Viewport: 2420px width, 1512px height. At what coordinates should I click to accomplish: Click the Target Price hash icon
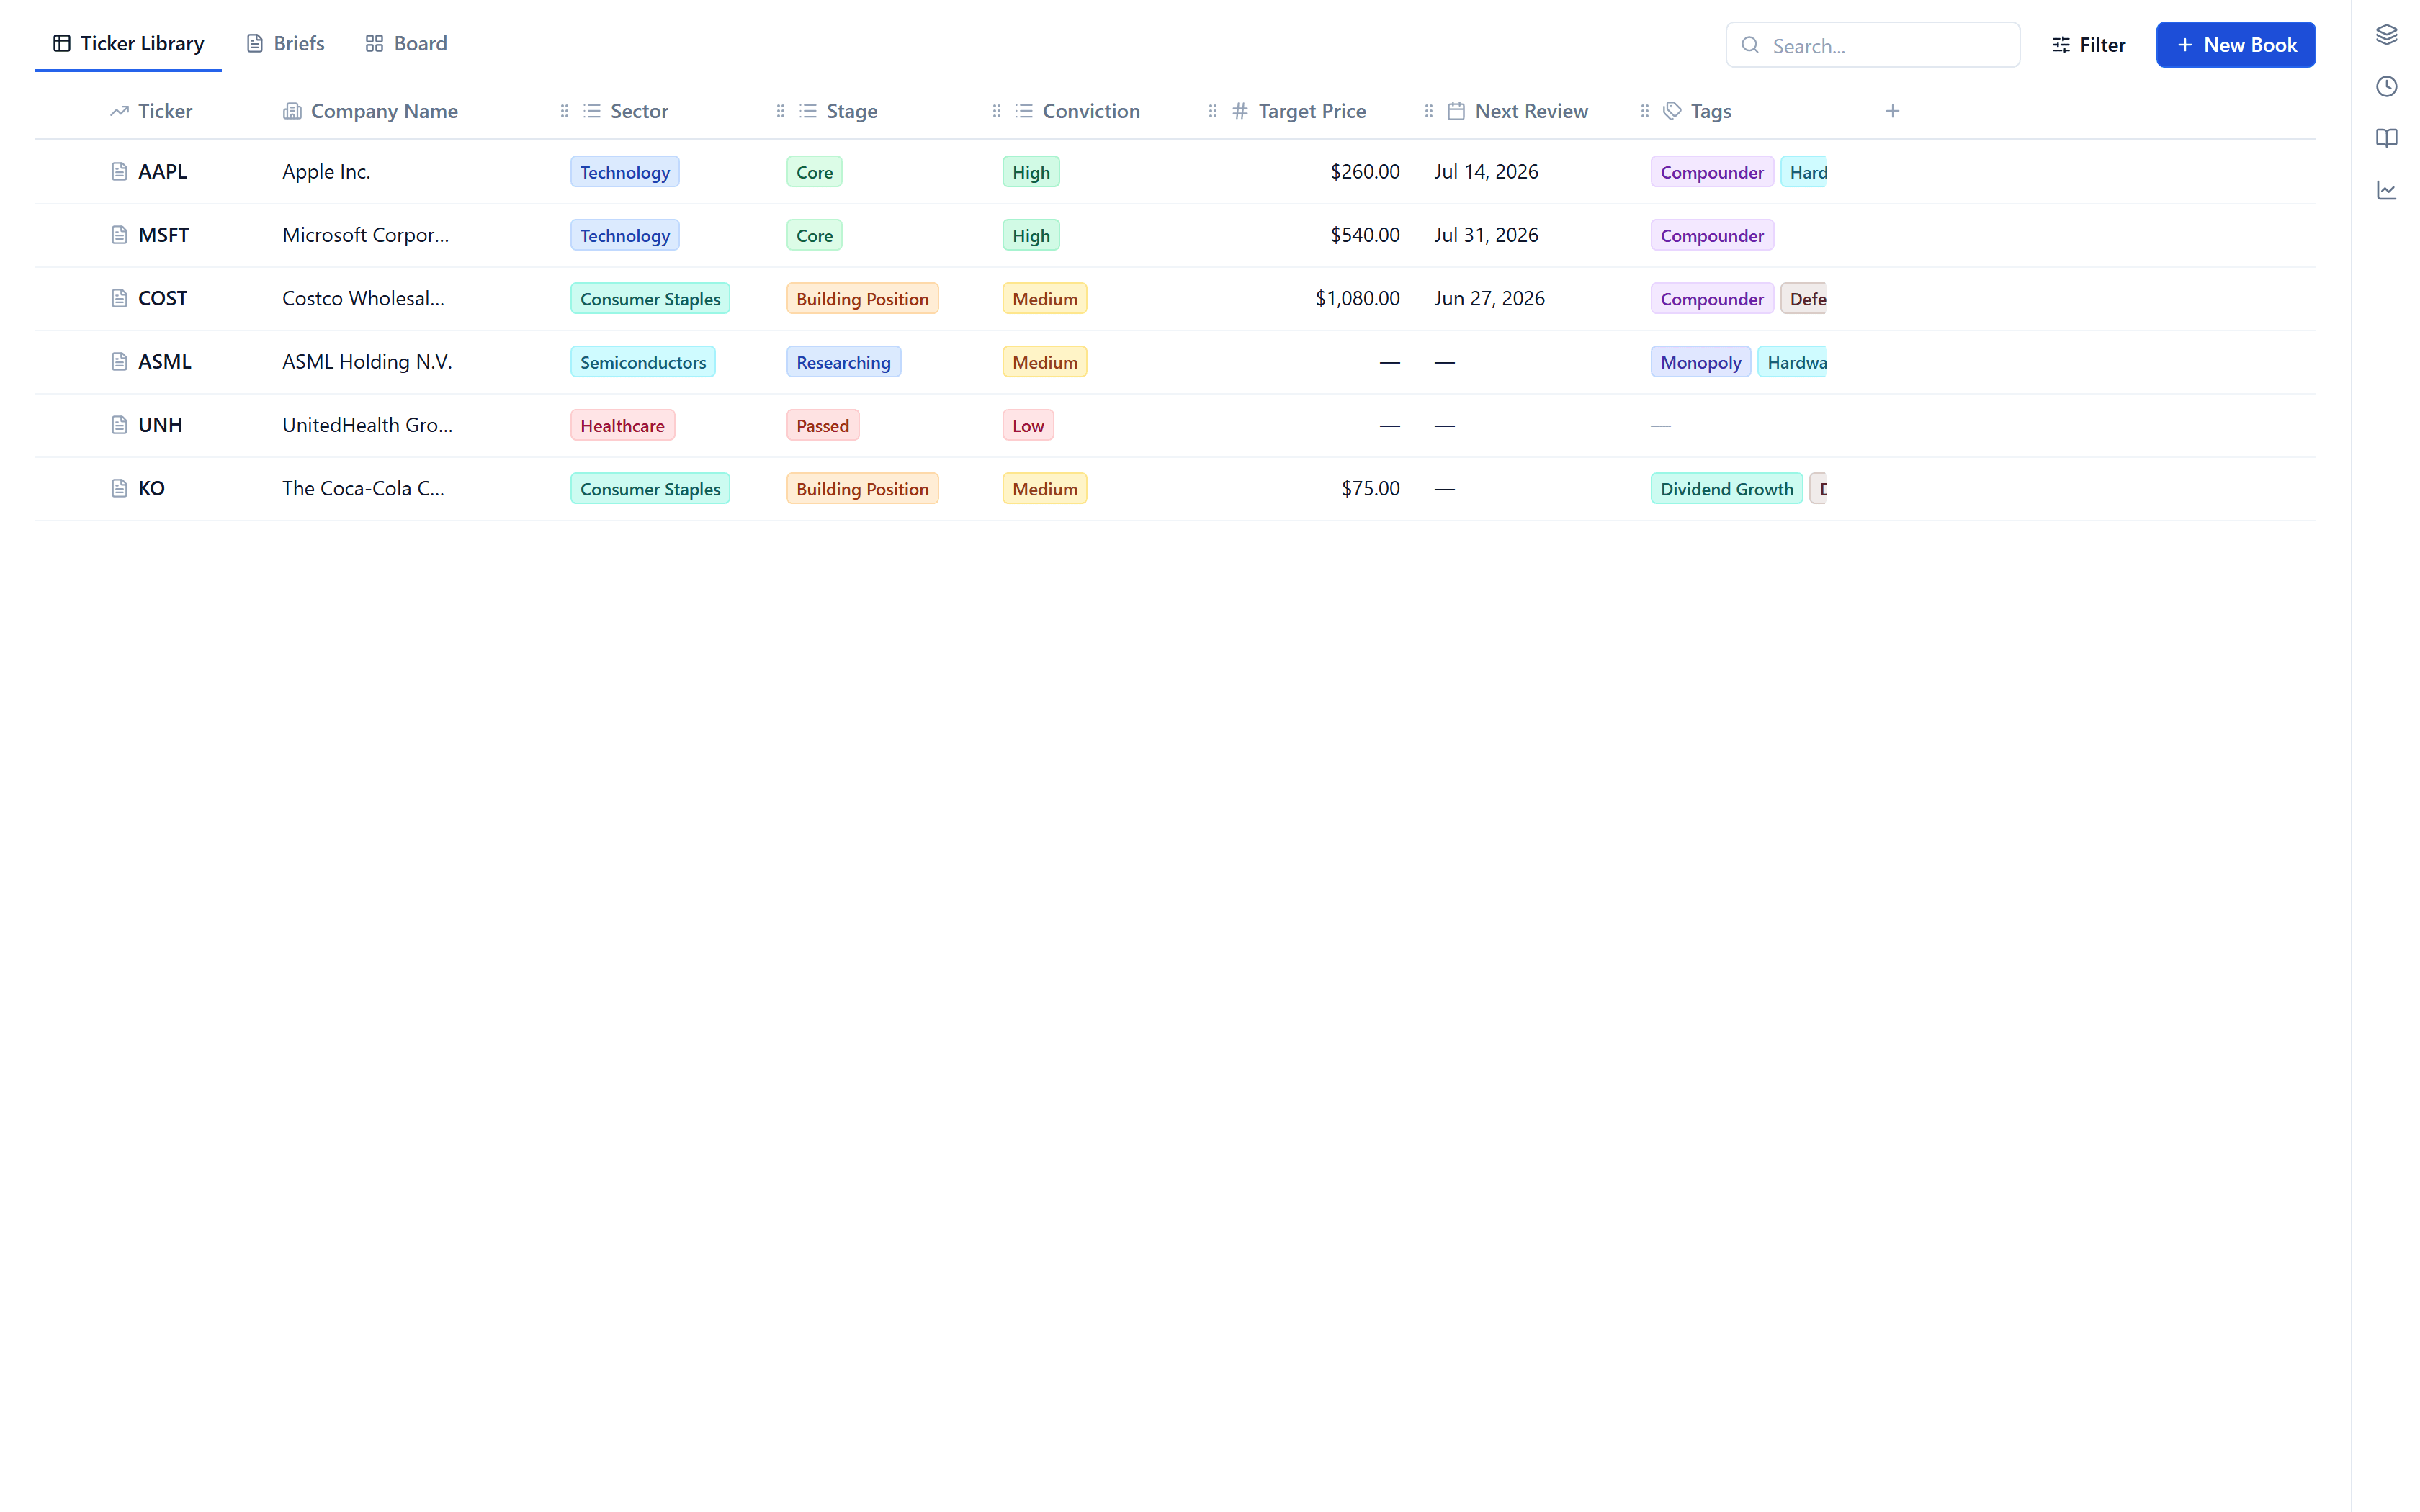(x=1240, y=111)
